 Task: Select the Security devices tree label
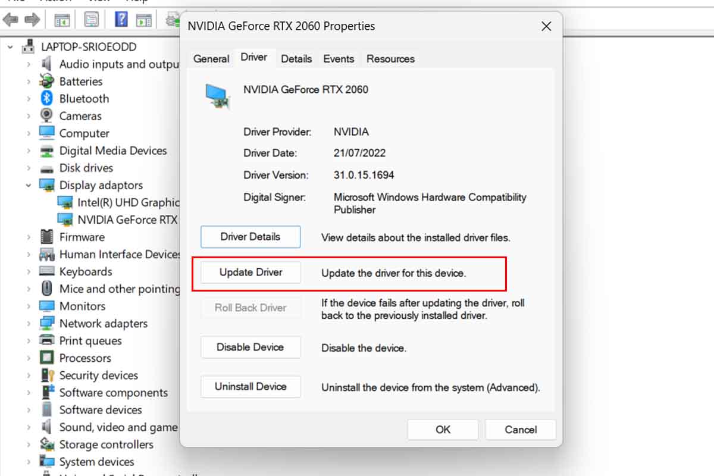coord(98,375)
